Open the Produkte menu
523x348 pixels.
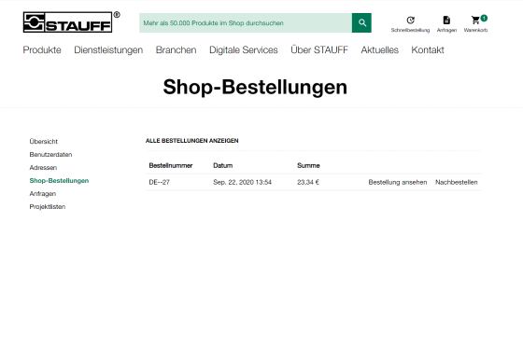[42, 50]
